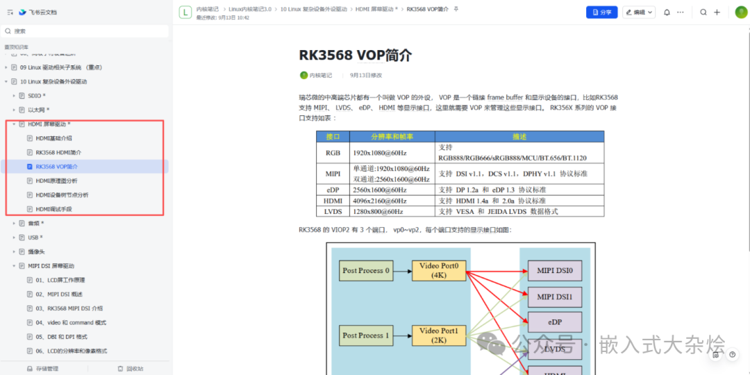Viewport: 750px width, 375px height.
Task: Click the 接口 table header cell
Action: pyautogui.click(x=333, y=137)
